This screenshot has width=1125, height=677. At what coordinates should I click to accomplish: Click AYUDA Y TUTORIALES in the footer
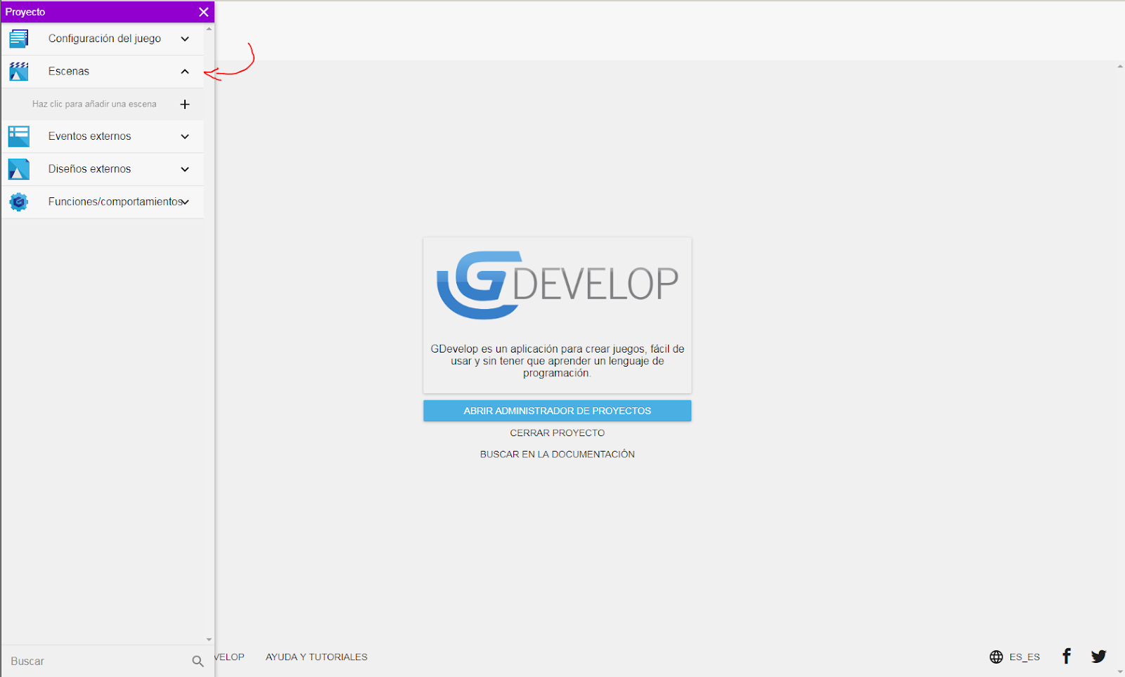(316, 657)
